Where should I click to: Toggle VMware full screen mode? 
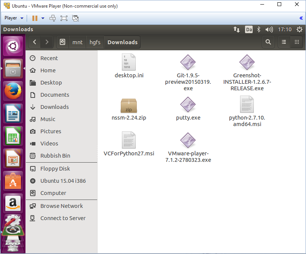point(64,18)
